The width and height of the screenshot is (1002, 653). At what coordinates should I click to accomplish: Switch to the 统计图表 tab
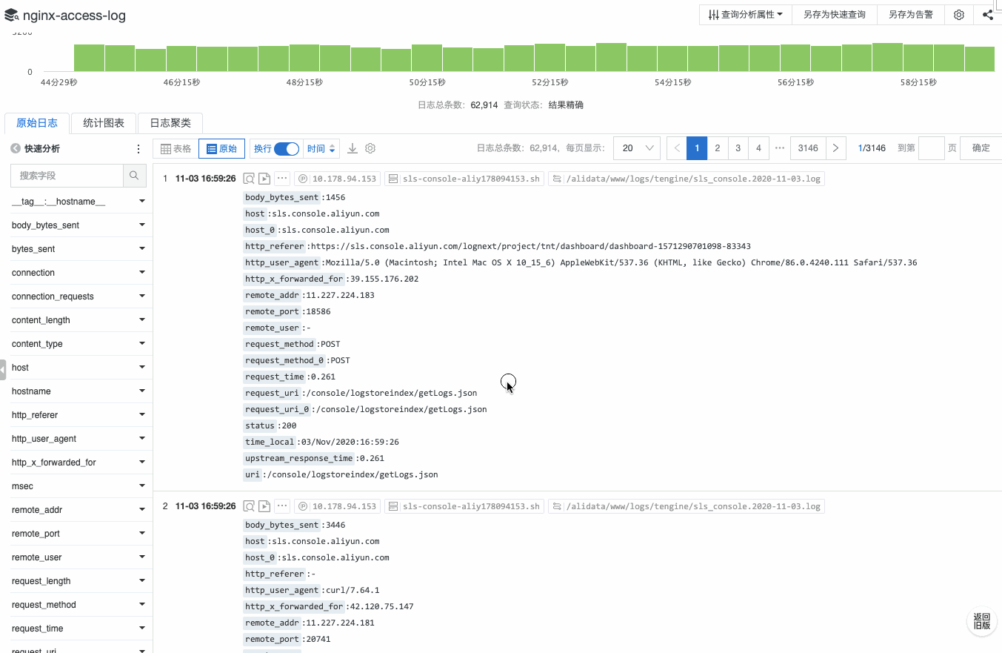(x=104, y=123)
